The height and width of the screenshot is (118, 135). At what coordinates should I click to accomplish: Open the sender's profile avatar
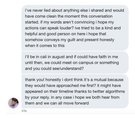[x=13, y=103]
